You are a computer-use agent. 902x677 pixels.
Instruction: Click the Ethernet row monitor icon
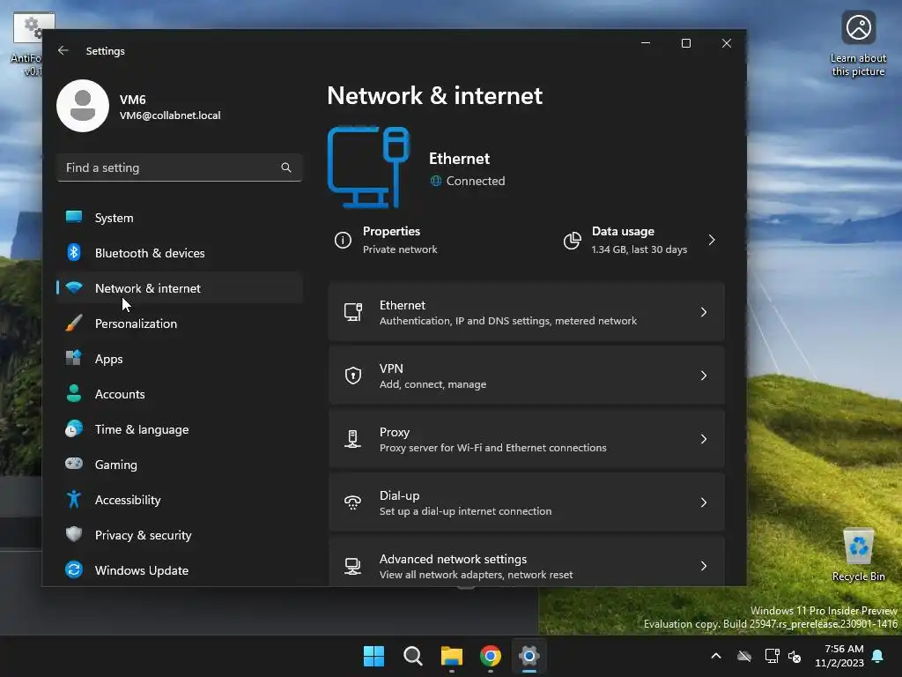point(352,312)
